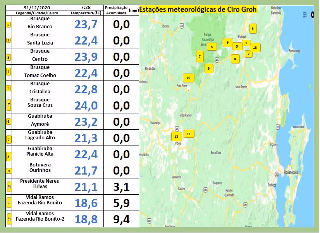Click the Florianópolis label on the map
The width and height of the screenshot is (320, 233).
tap(292, 171)
